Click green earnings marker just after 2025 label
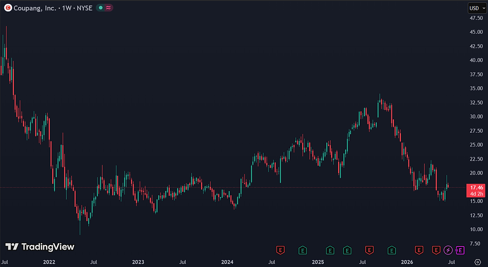This screenshot has width=488, height=267. [x=330, y=250]
